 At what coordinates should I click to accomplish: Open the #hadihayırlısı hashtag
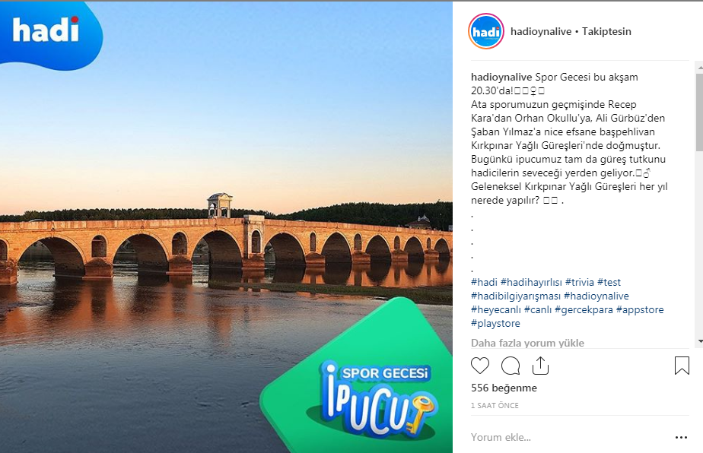point(531,282)
